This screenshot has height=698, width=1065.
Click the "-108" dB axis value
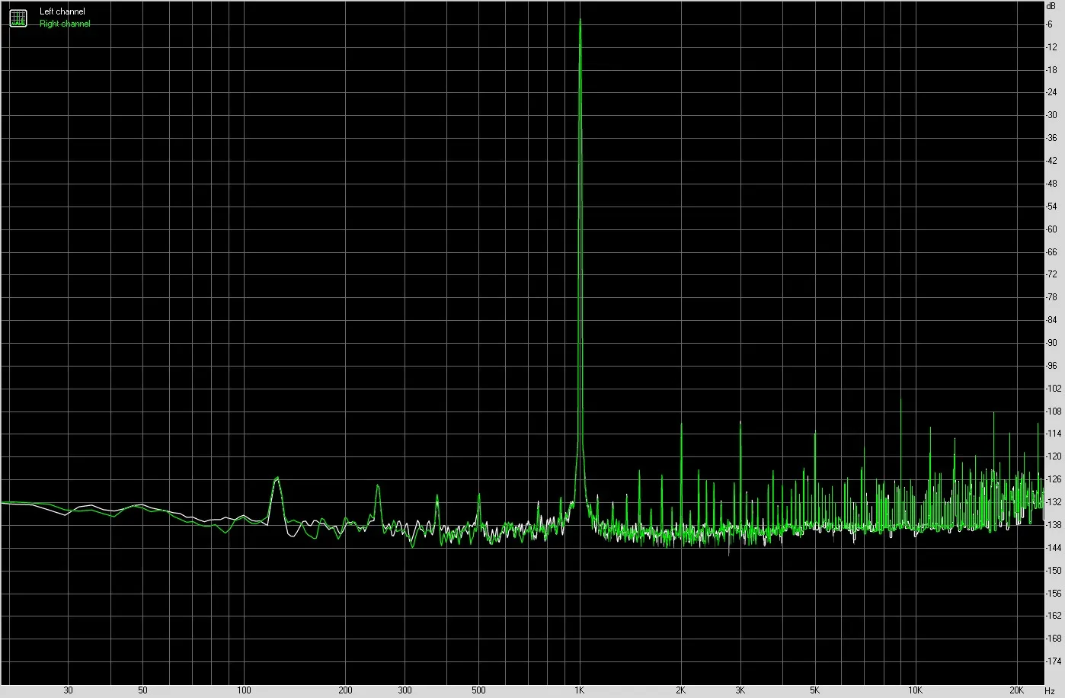tap(1054, 411)
